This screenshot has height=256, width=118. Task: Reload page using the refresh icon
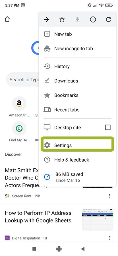(x=108, y=20)
